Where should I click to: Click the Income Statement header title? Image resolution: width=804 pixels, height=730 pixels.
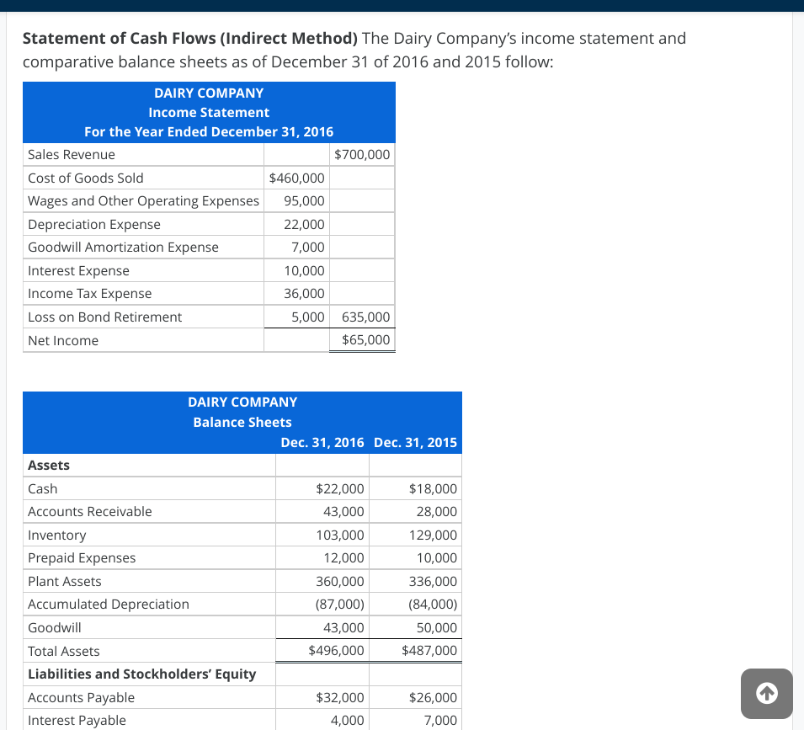click(x=209, y=112)
